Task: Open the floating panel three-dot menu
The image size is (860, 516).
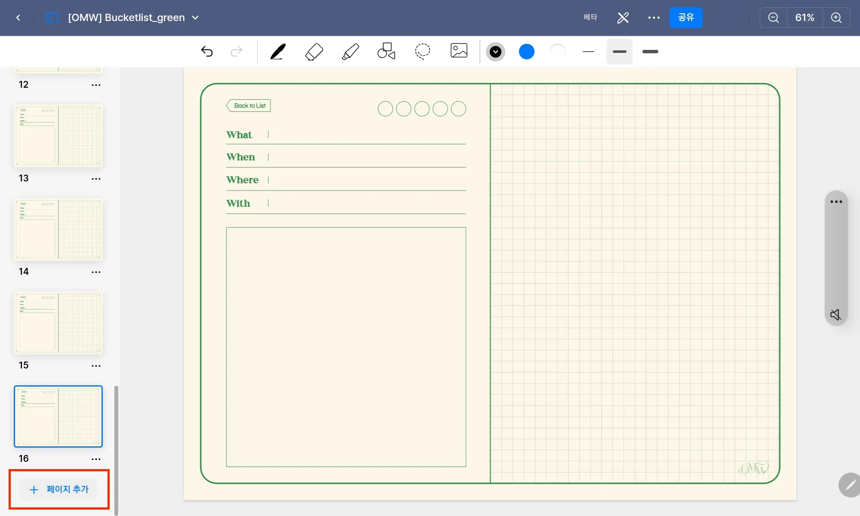Action: pyautogui.click(x=836, y=202)
